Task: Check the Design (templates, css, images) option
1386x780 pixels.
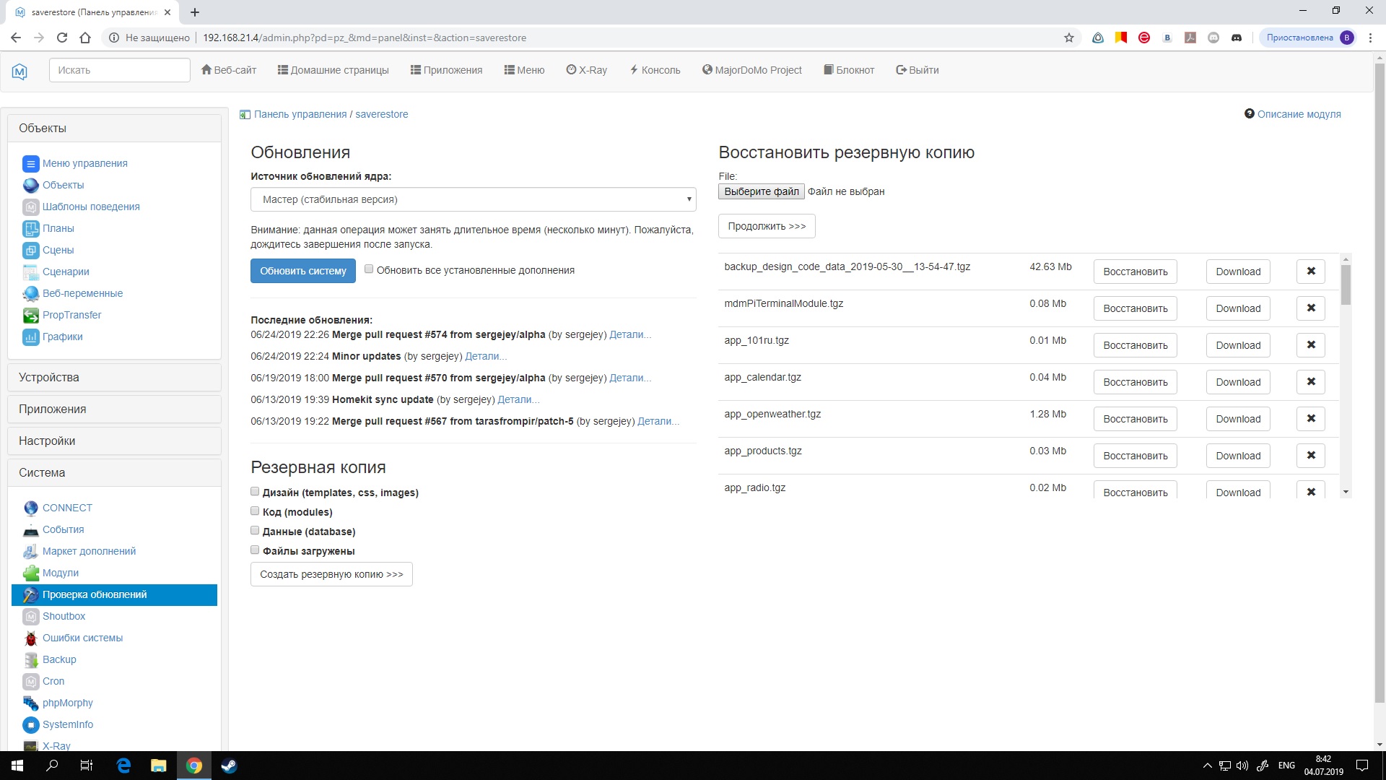Action: coord(255,492)
